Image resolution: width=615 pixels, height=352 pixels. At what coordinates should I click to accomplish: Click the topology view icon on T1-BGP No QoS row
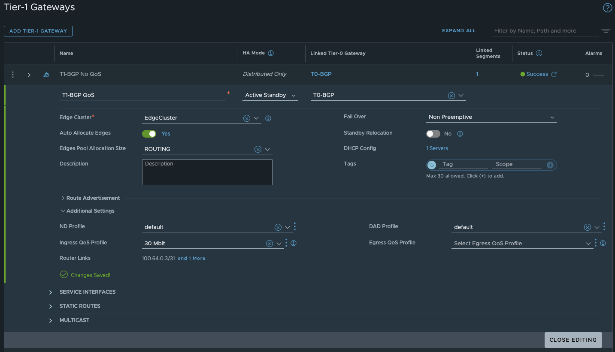tap(46, 74)
